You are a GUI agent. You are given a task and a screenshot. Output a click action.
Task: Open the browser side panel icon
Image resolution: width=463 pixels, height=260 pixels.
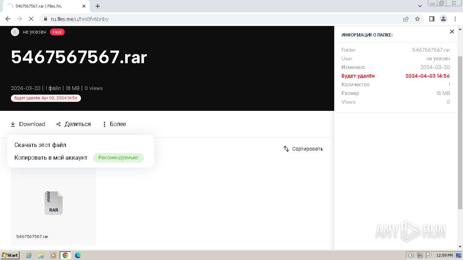point(432,19)
